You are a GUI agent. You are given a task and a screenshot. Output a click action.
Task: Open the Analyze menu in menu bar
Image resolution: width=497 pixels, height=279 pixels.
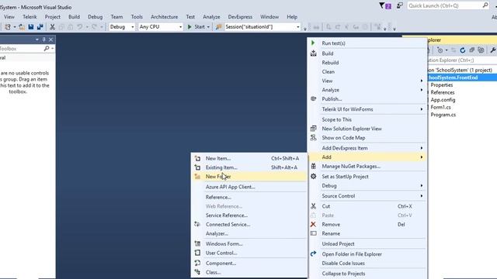tap(211, 17)
